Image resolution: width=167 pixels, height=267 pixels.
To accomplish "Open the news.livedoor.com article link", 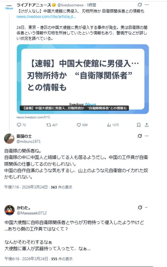I will click(46, 16).
